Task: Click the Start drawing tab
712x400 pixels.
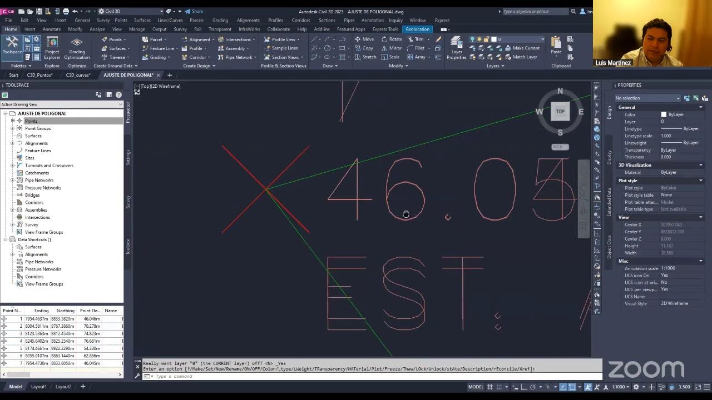Action: coord(13,75)
